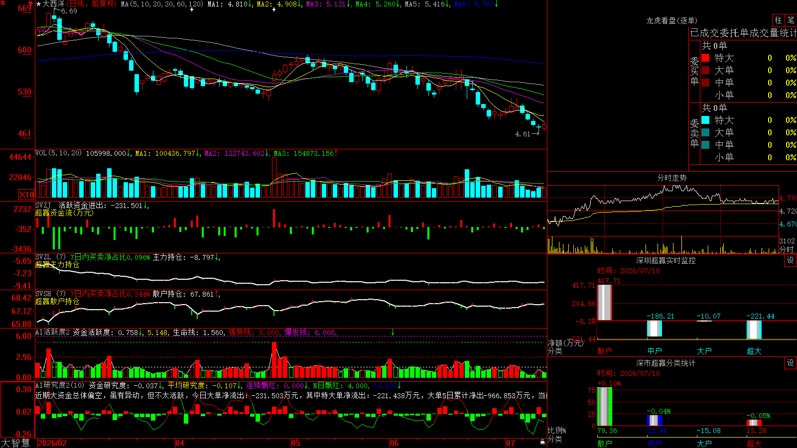Image resolution: width=797 pixels, height=448 pixels.
Task: Click the first white plus marker above candlesticks
Action: [x=192, y=9]
